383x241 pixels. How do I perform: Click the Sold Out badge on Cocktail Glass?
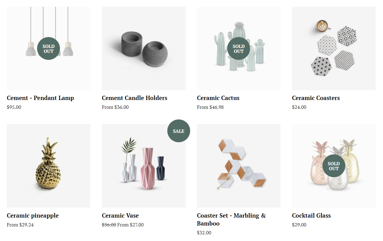pyautogui.click(x=334, y=166)
